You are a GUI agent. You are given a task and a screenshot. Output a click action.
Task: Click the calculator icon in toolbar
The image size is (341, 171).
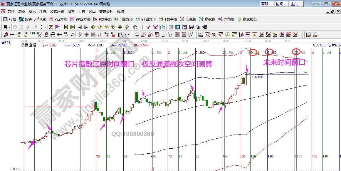177,27
